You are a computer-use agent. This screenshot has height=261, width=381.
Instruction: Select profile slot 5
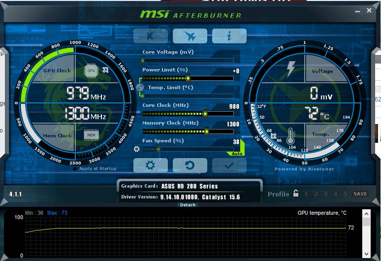(345, 194)
